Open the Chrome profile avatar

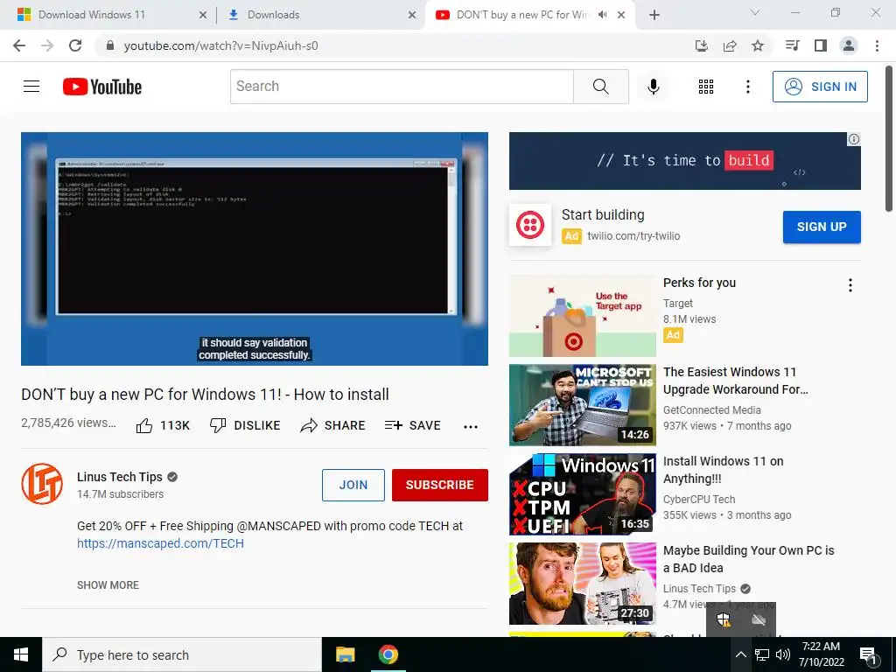coord(849,45)
